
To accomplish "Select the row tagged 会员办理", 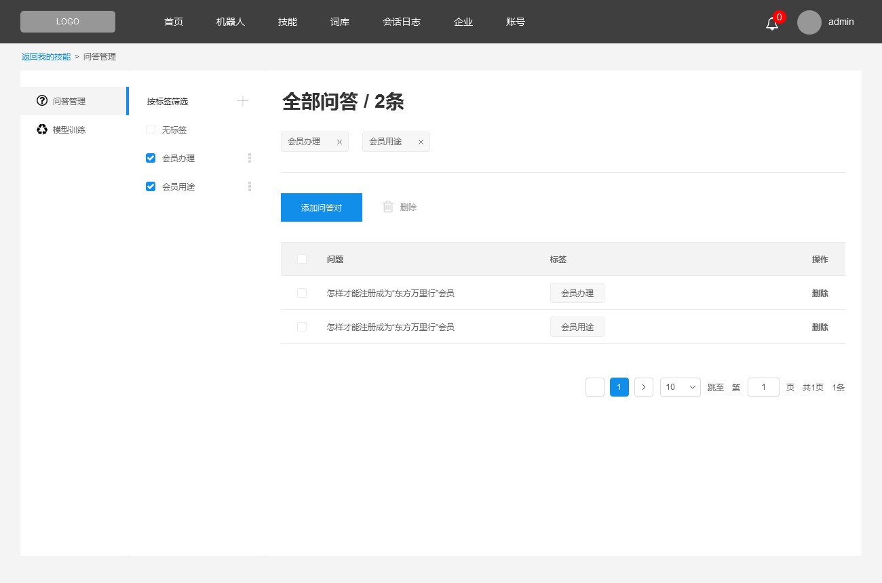I will 302,293.
